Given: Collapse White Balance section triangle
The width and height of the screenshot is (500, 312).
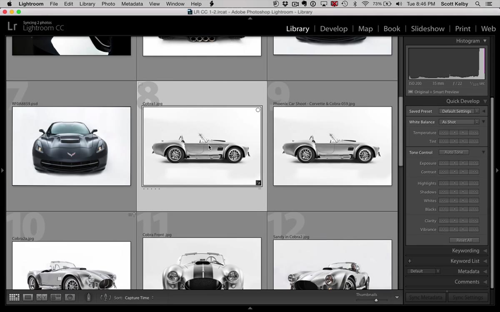Looking at the screenshot, I should pos(483,122).
